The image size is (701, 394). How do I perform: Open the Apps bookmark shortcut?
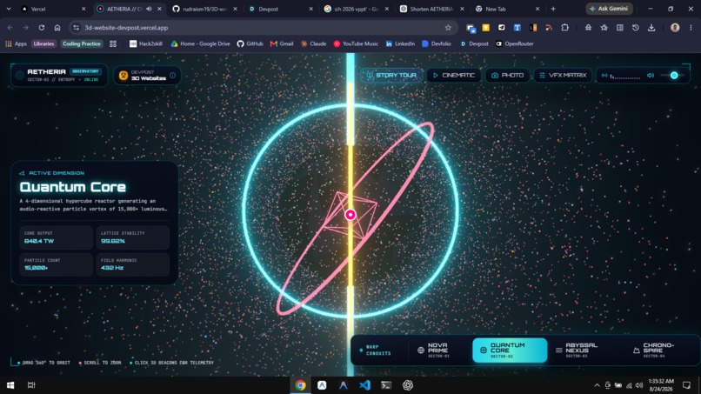tap(17, 43)
